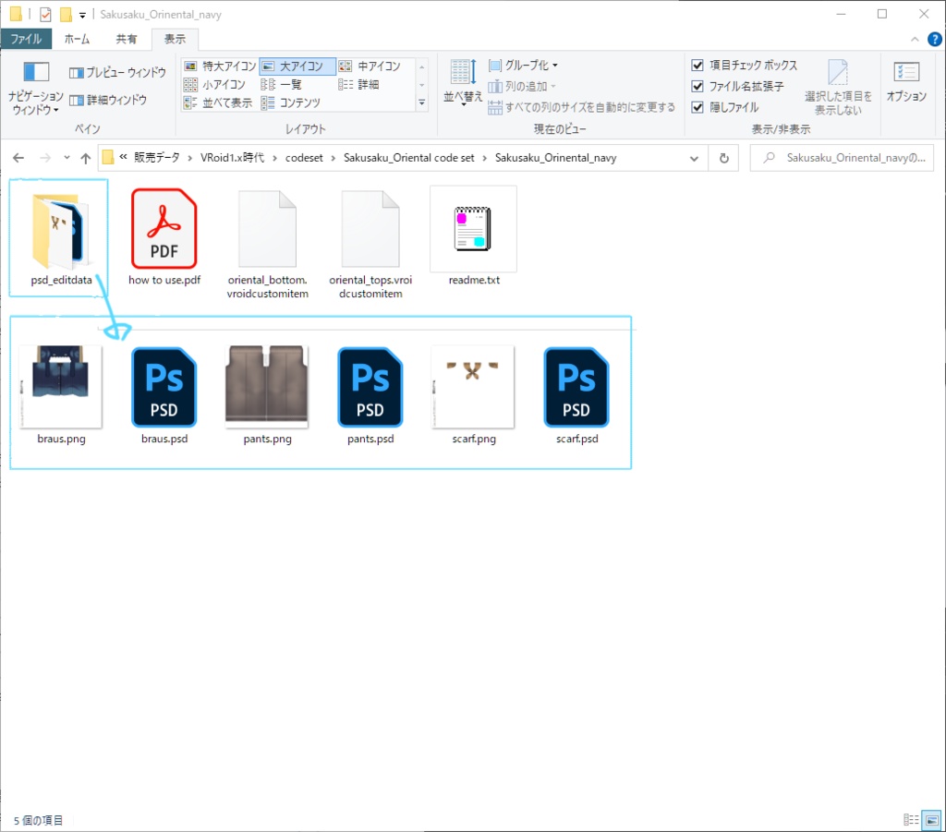The height and width of the screenshot is (832, 946).
Task: Refresh the current folder view
Action: 724,159
